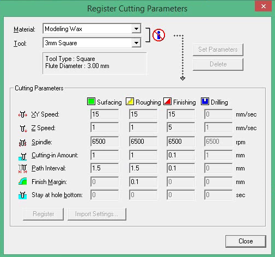Select the Surfacing Spindle rpm field
The height and width of the screenshot is (257, 275).
pos(105,142)
